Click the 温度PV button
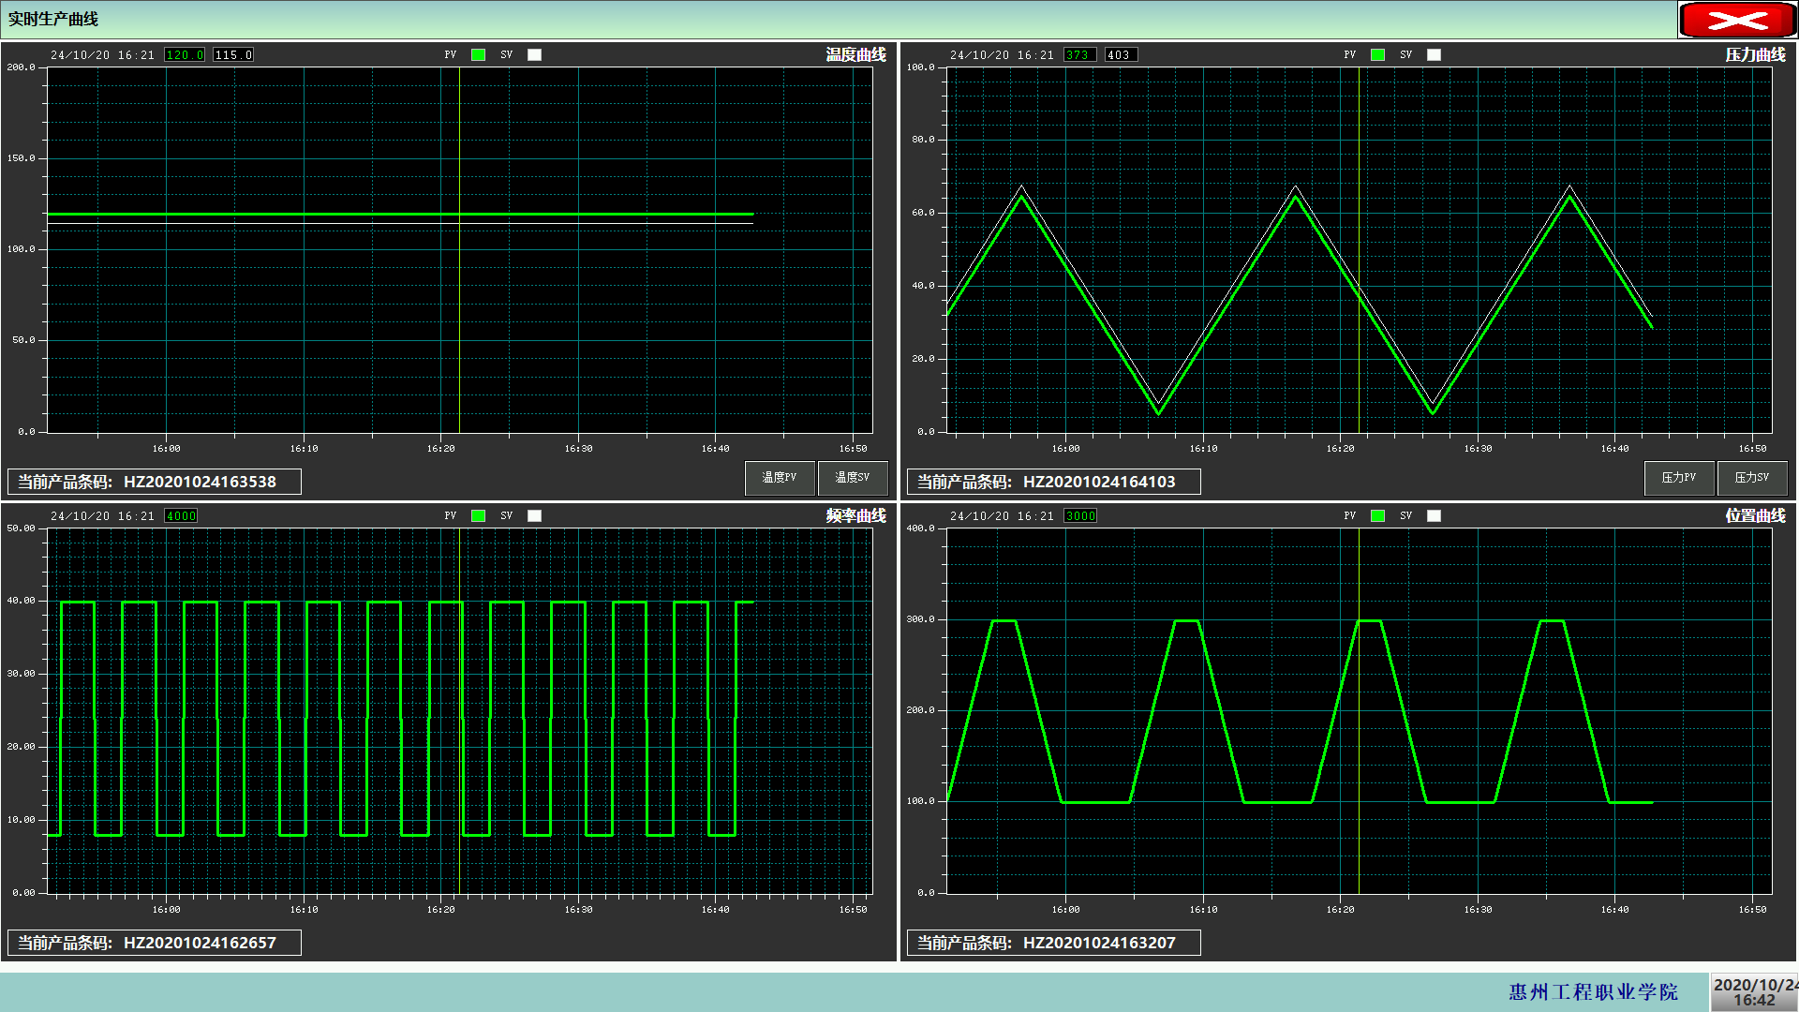 (x=780, y=478)
